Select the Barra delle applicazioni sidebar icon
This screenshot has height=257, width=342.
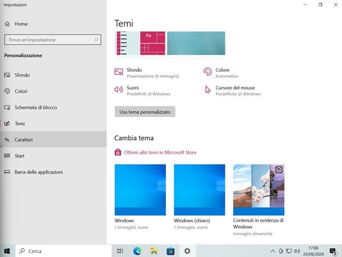coord(7,172)
